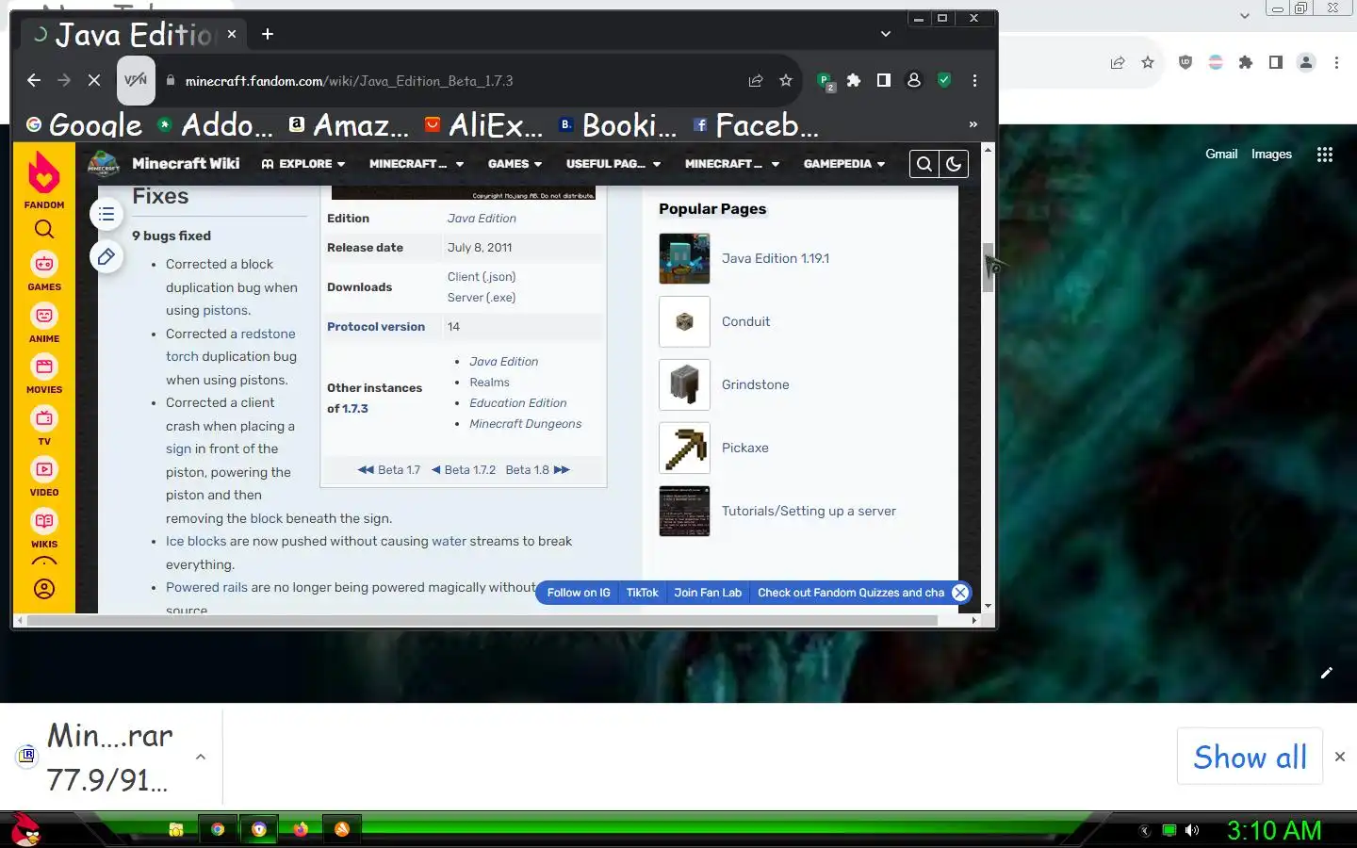
Task: Open the table of contents list button
Action: click(106, 215)
